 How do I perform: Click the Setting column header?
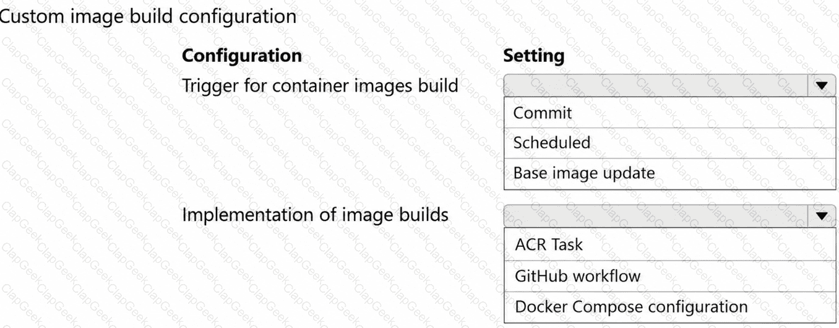[x=535, y=56]
